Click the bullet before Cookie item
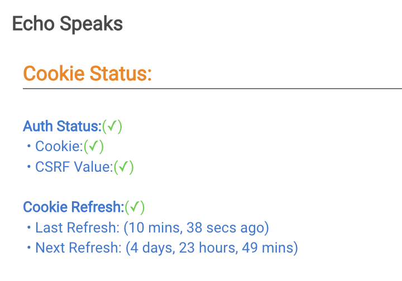This screenshot has height=281, width=402. point(28,147)
